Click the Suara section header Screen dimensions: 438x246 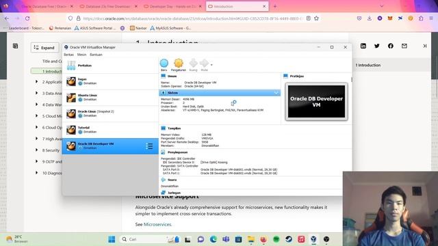tap(172, 180)
